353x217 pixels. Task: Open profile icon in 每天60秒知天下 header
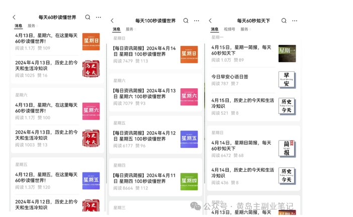294,21
